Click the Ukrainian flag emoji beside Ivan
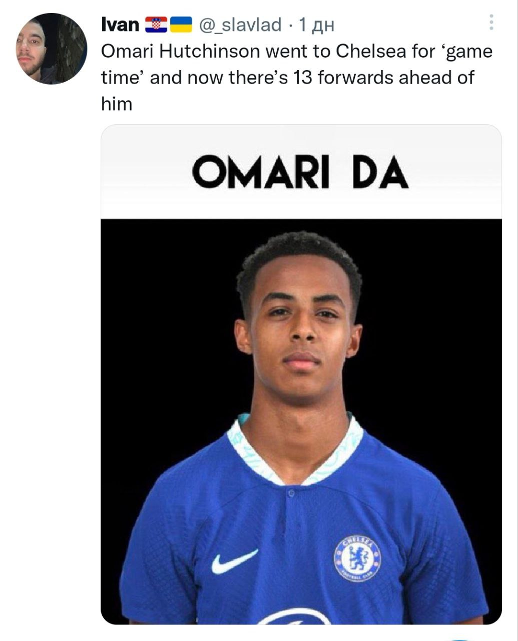This screenshot has height=641, width=518. (x=181, y=25)
